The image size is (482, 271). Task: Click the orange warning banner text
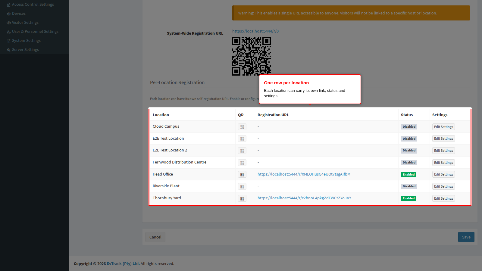tap(338, 13)
